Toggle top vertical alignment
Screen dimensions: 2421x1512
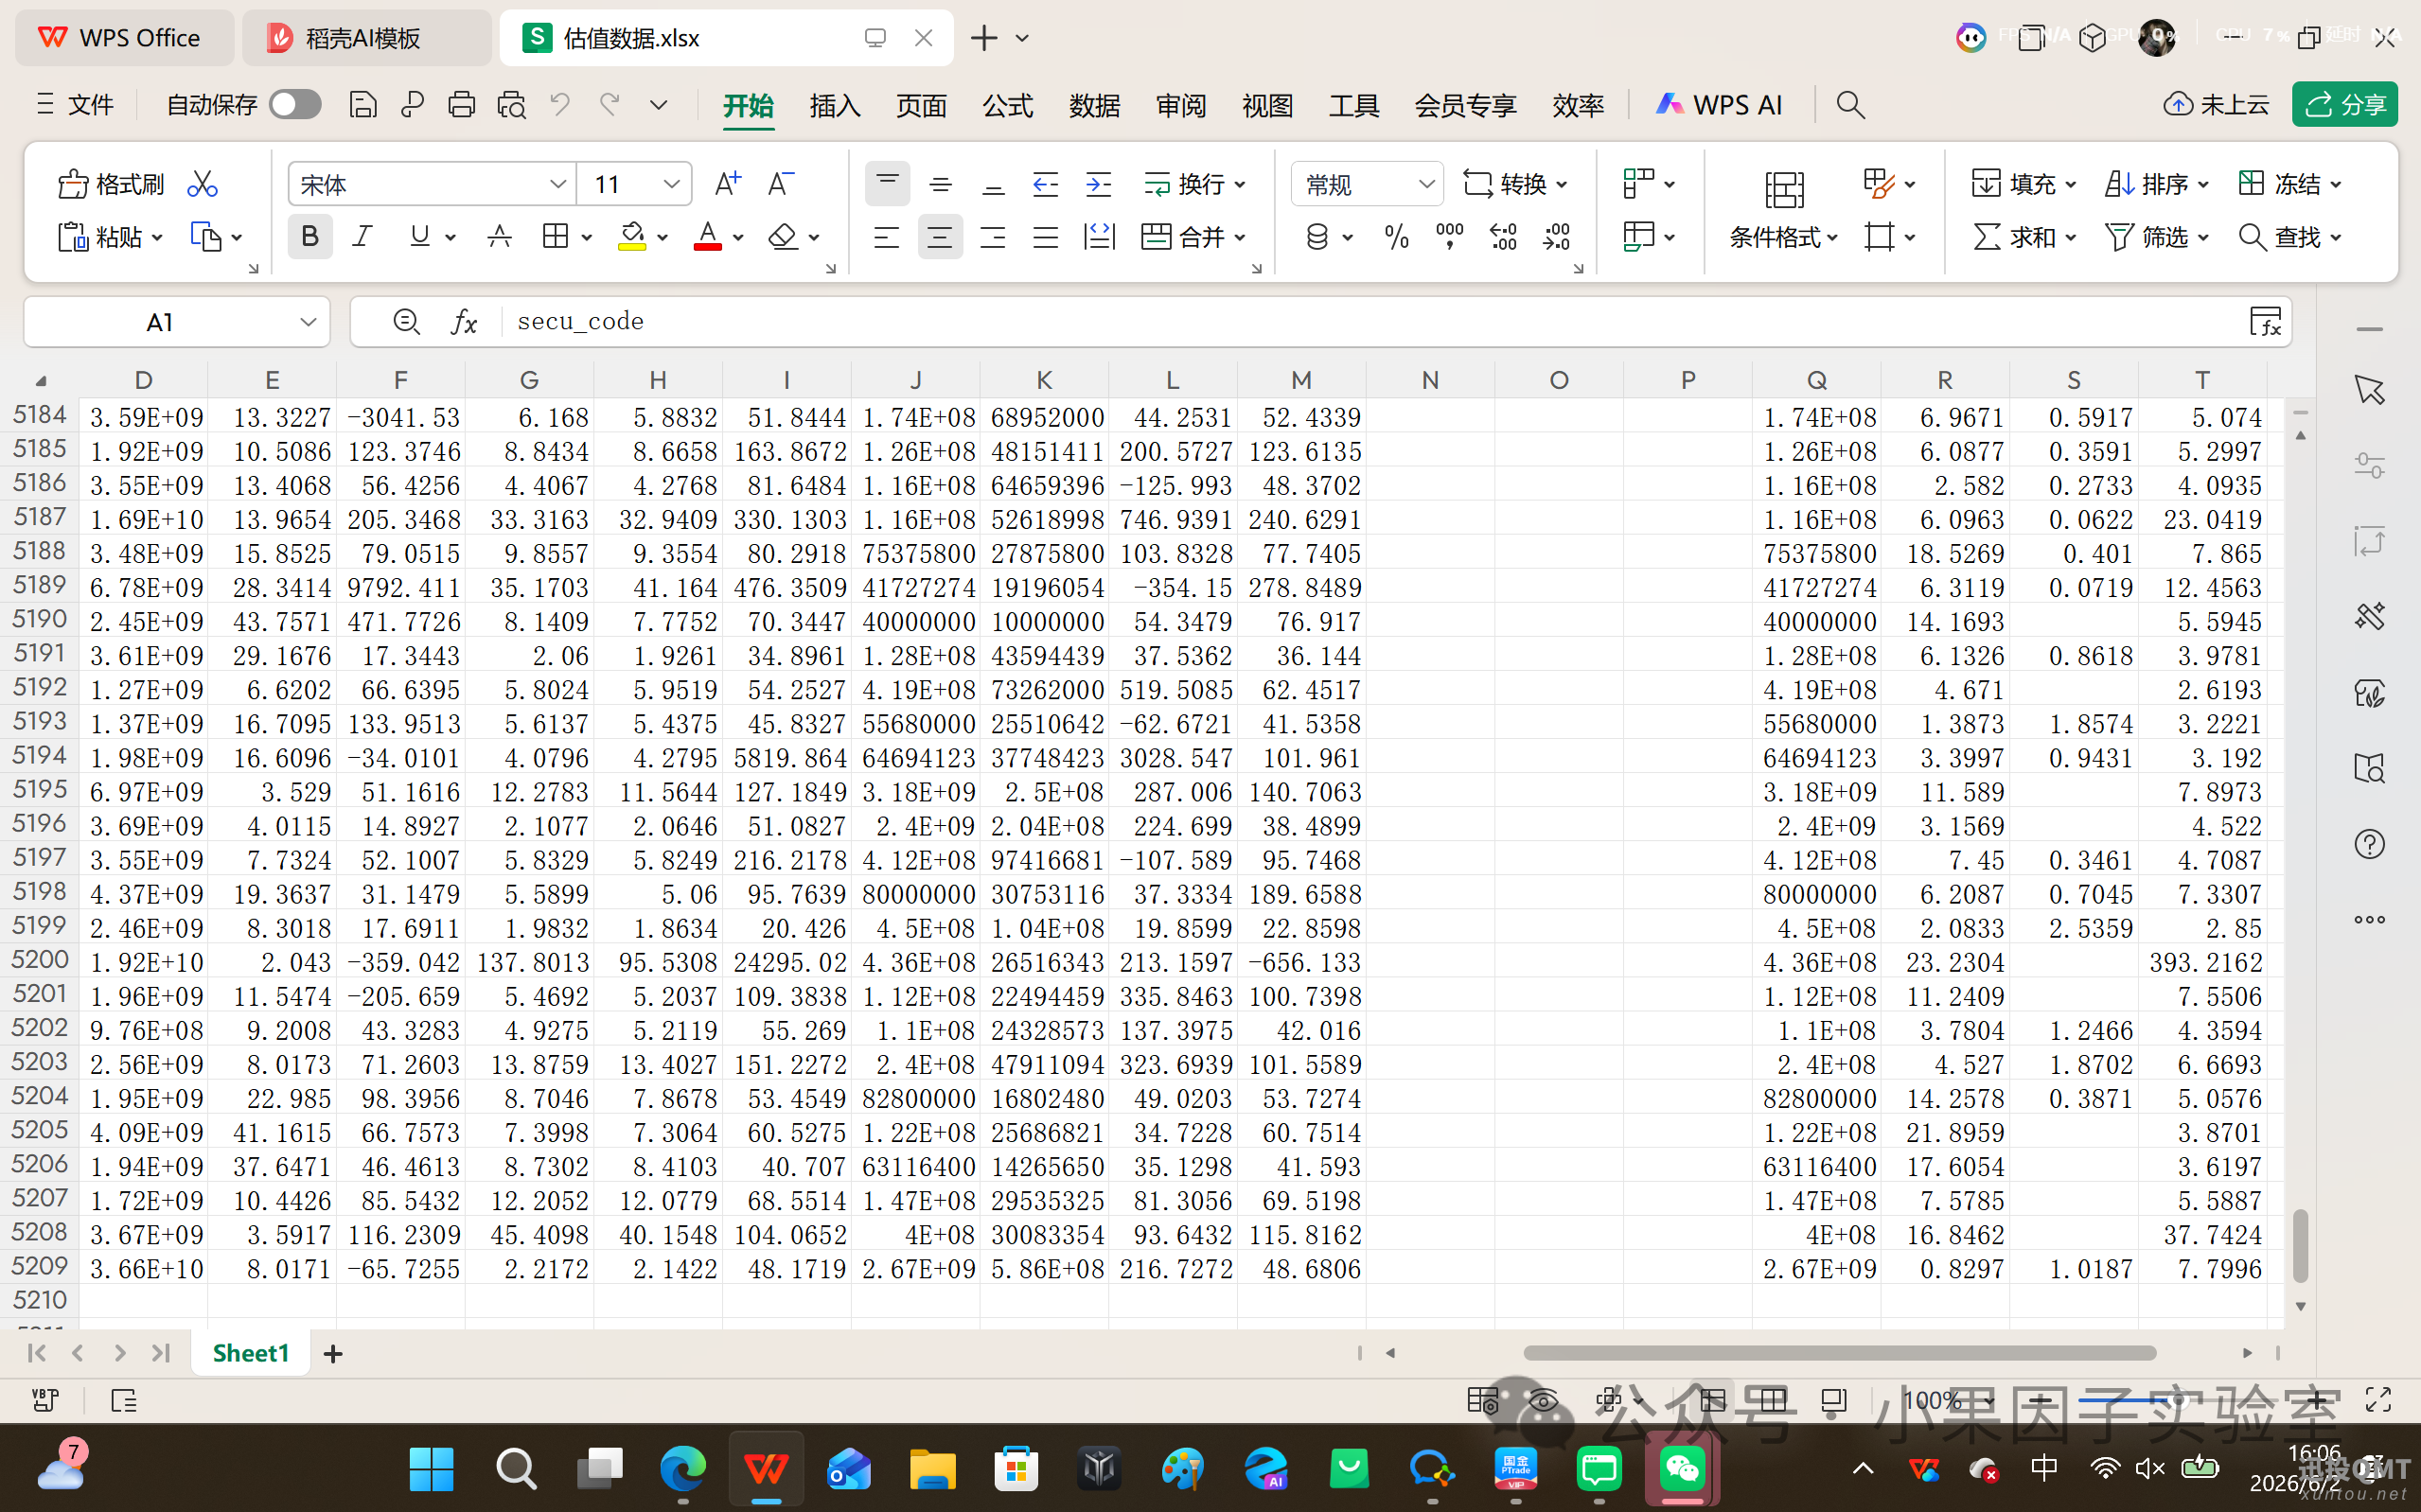(887, 184)
